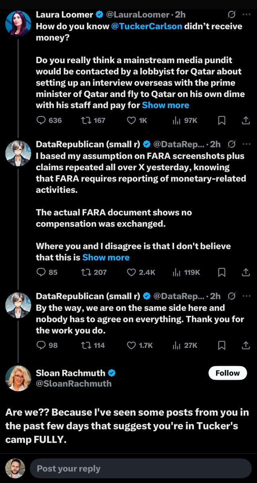
Task: Open Grok icon on Laura Loomer's post
Action: pyautogui.click(x=232, y=15)
